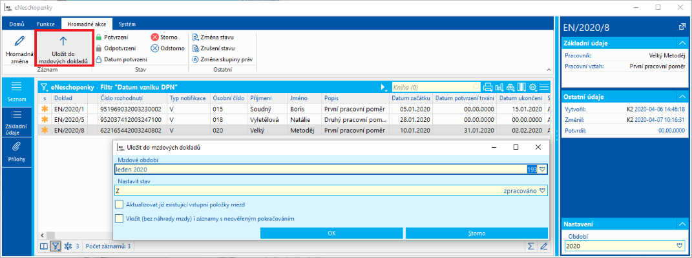Switch to the Systém ribbon tab
Screen dimensions: 692x258
(x=127, y=24)
